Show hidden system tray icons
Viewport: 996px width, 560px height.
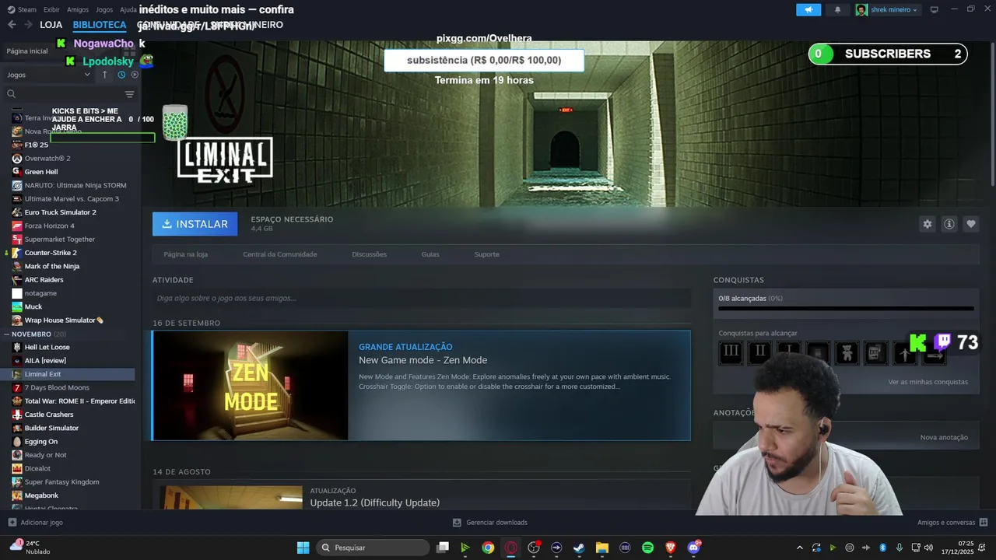point(800,548)
